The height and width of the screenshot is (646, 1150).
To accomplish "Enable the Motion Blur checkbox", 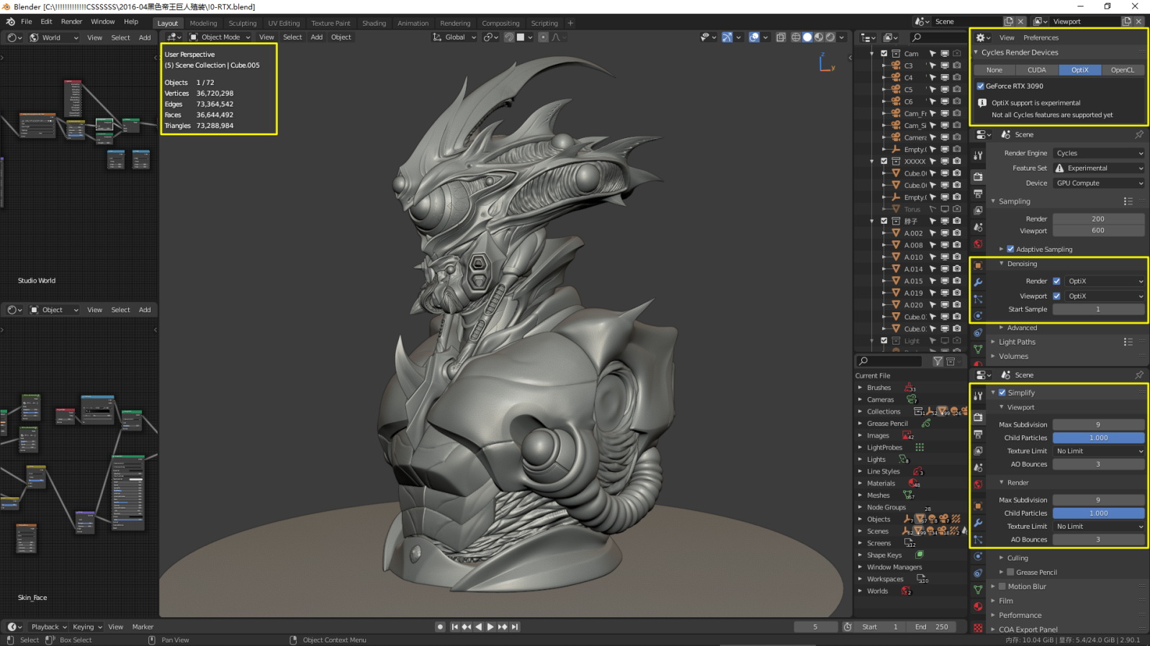I will coord(1002,586).
